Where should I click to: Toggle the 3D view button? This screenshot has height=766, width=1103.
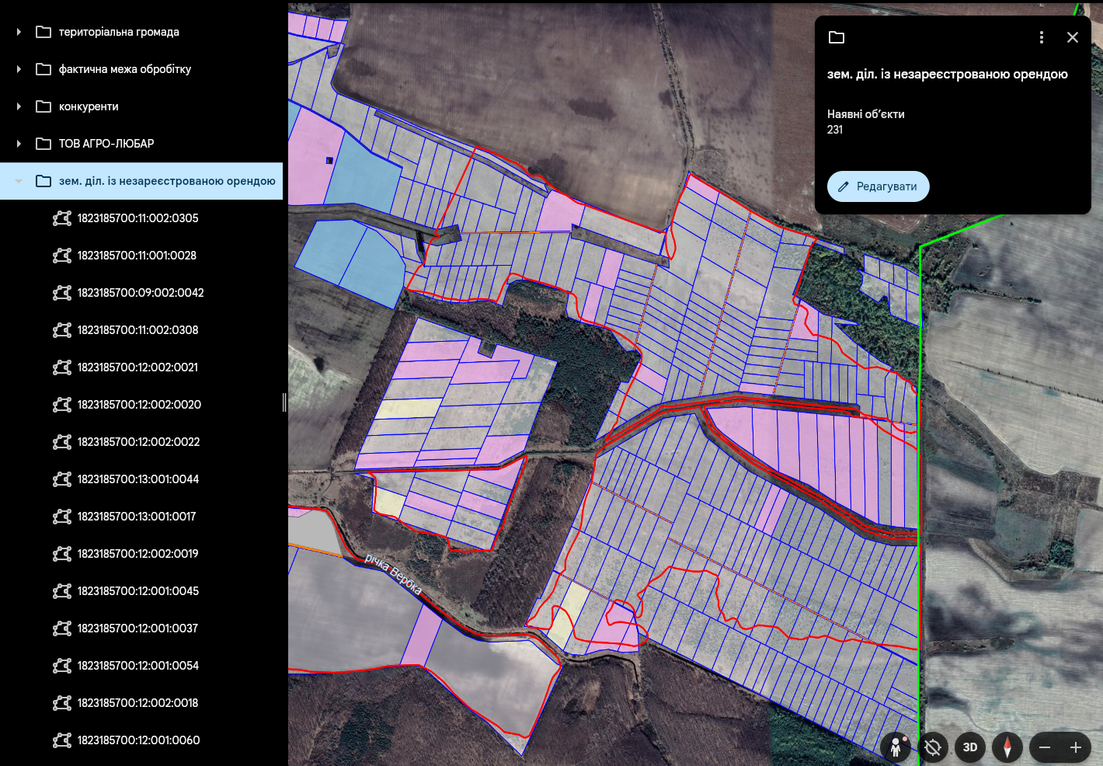point(970,747)
